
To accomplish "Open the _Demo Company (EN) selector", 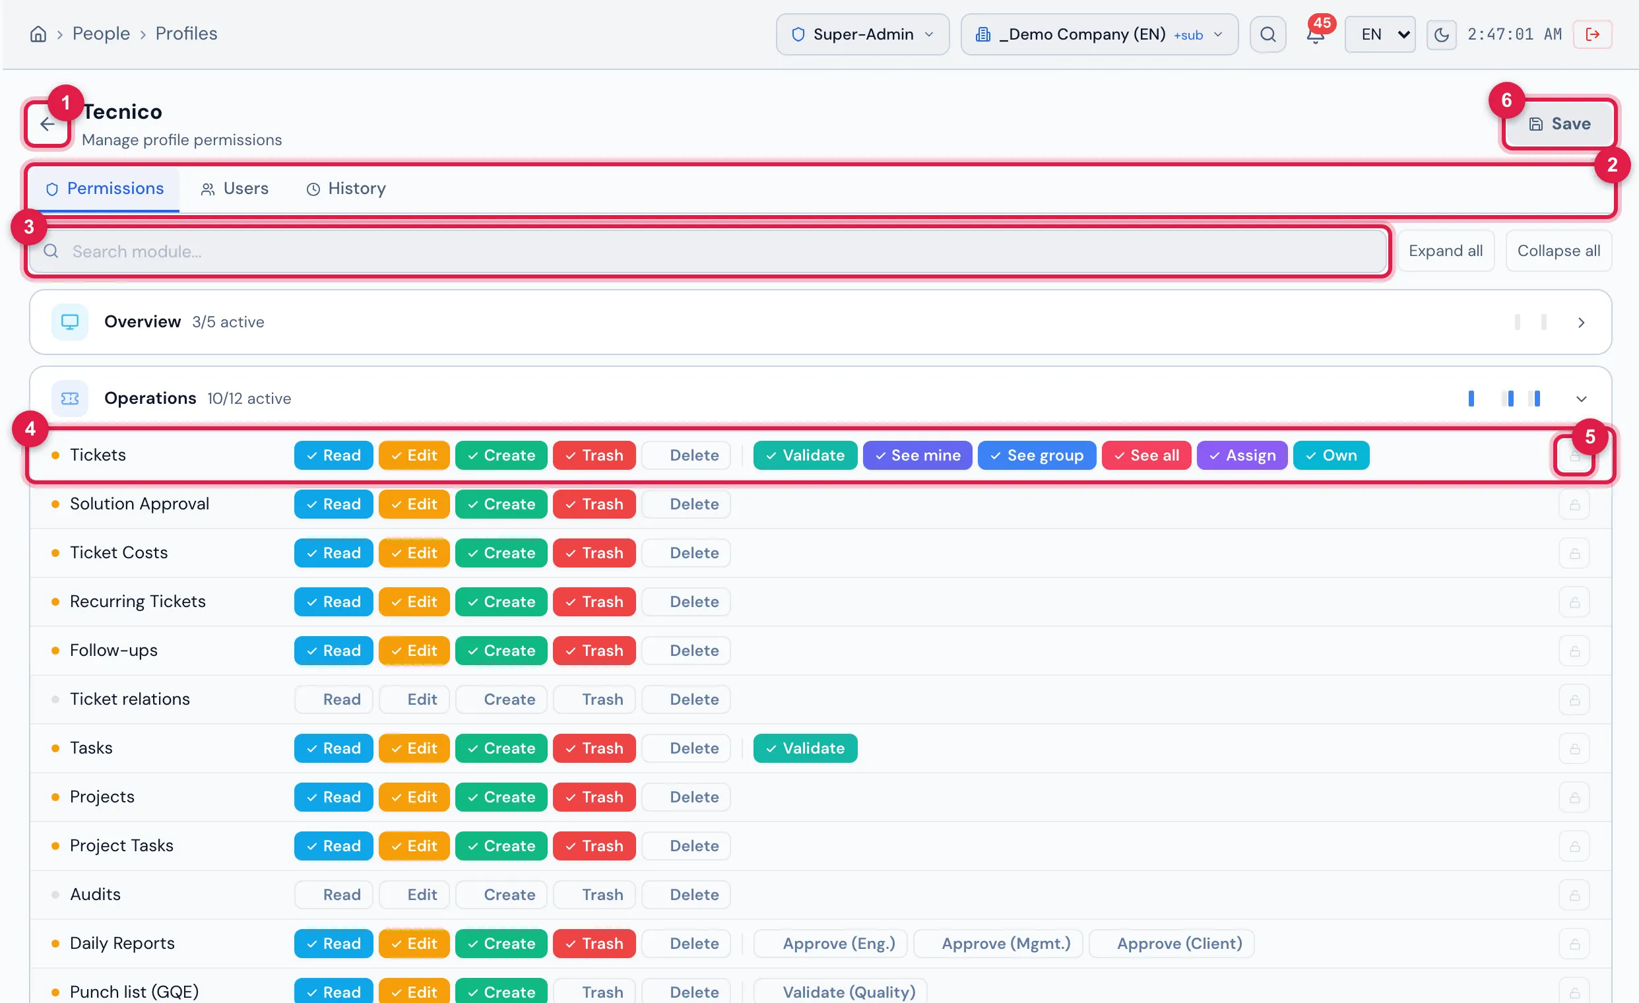I will pyautogui.click(x=1099, y=34).
